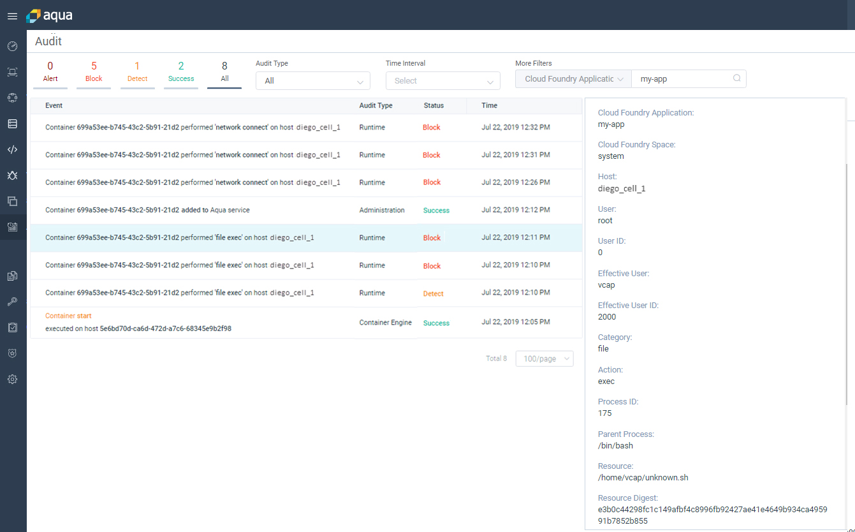Click Jul 22, 2019 12:05 PM time cell
The width and height of the screenshot is (855, 532).
pos(516,321)
